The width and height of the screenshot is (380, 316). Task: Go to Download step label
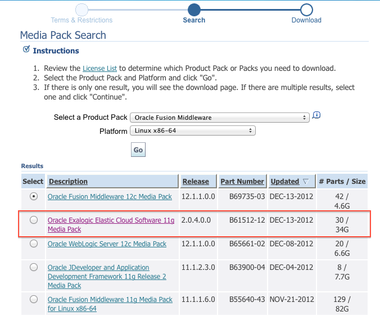pos(306,20)
